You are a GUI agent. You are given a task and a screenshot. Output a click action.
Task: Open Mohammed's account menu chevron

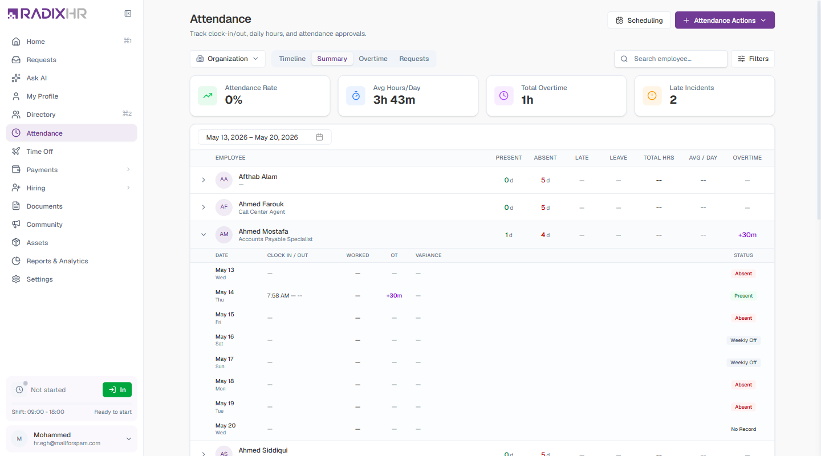coord(129,439)
